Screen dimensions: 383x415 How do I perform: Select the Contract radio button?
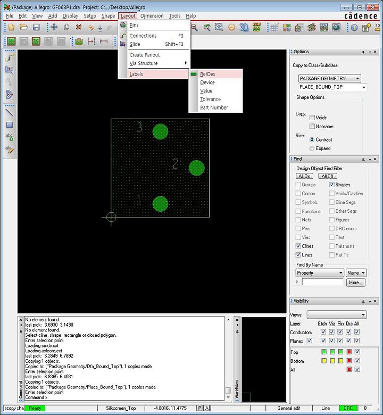click(312, 139)
